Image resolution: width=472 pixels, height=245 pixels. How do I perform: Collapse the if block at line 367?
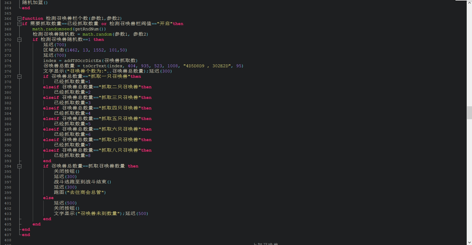pyautogui.click(x=19, y=24)
